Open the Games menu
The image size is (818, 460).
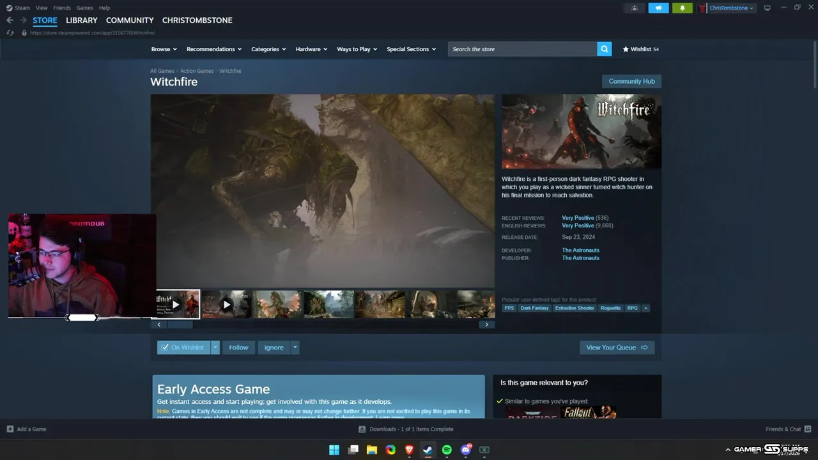tap(84, 8)
